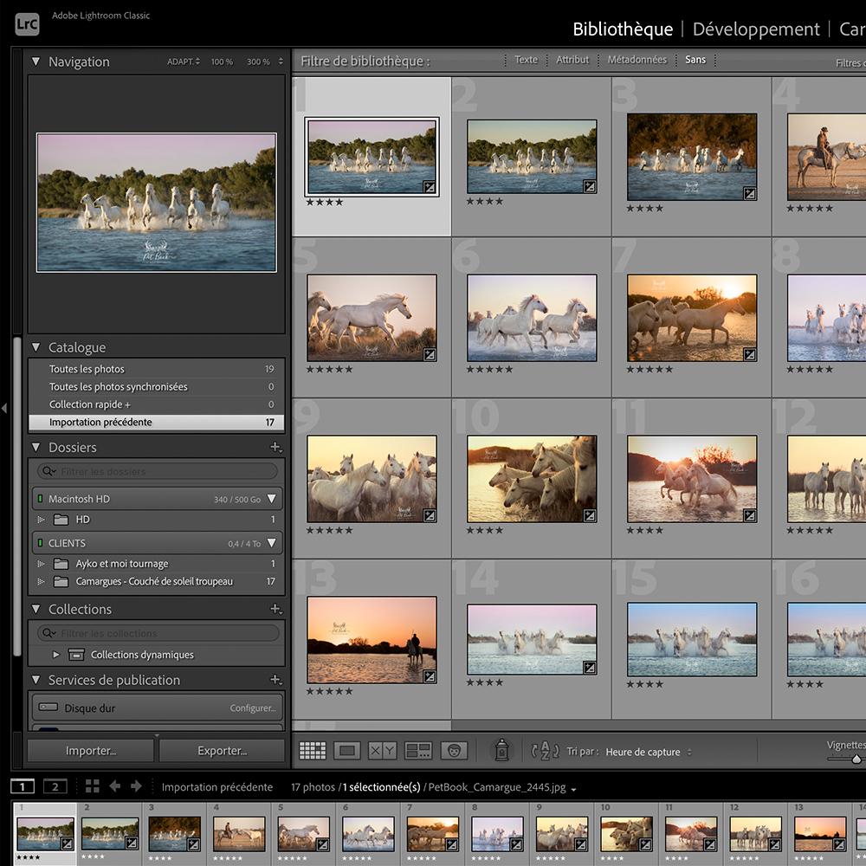Collapse the Catalogue panel
The height and width of the screenshot is (866, 866).
(x=36, y=347)
